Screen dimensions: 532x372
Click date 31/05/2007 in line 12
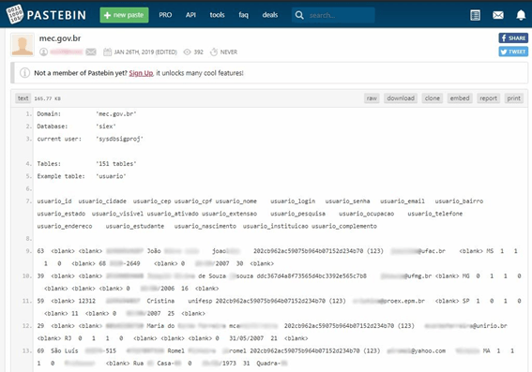coord(247,338)
